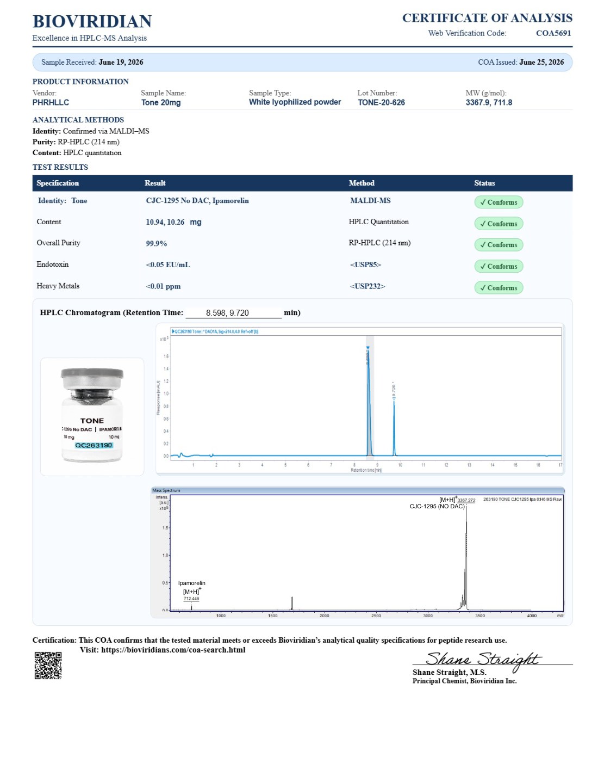Click the MALDI-MS method cell

pos(370,201)
